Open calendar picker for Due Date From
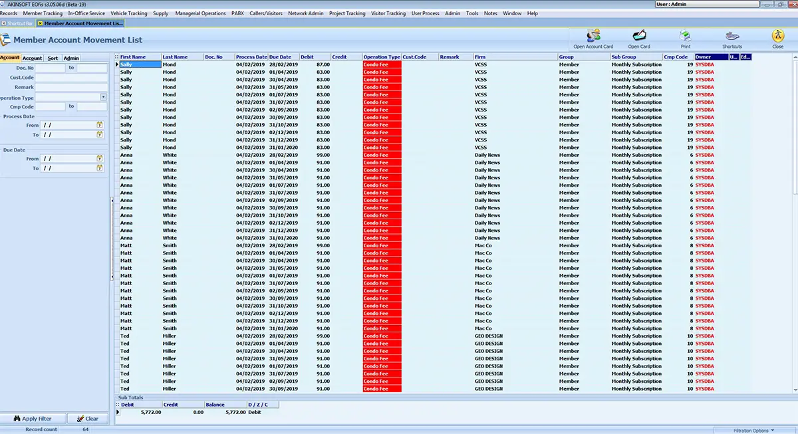This screenshot has height=434, width=798. (x=100, y=159)
